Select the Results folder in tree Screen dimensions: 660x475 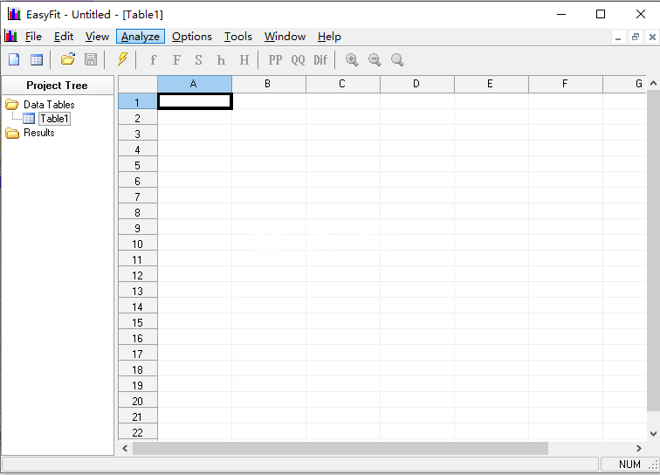tap(38, 133)
